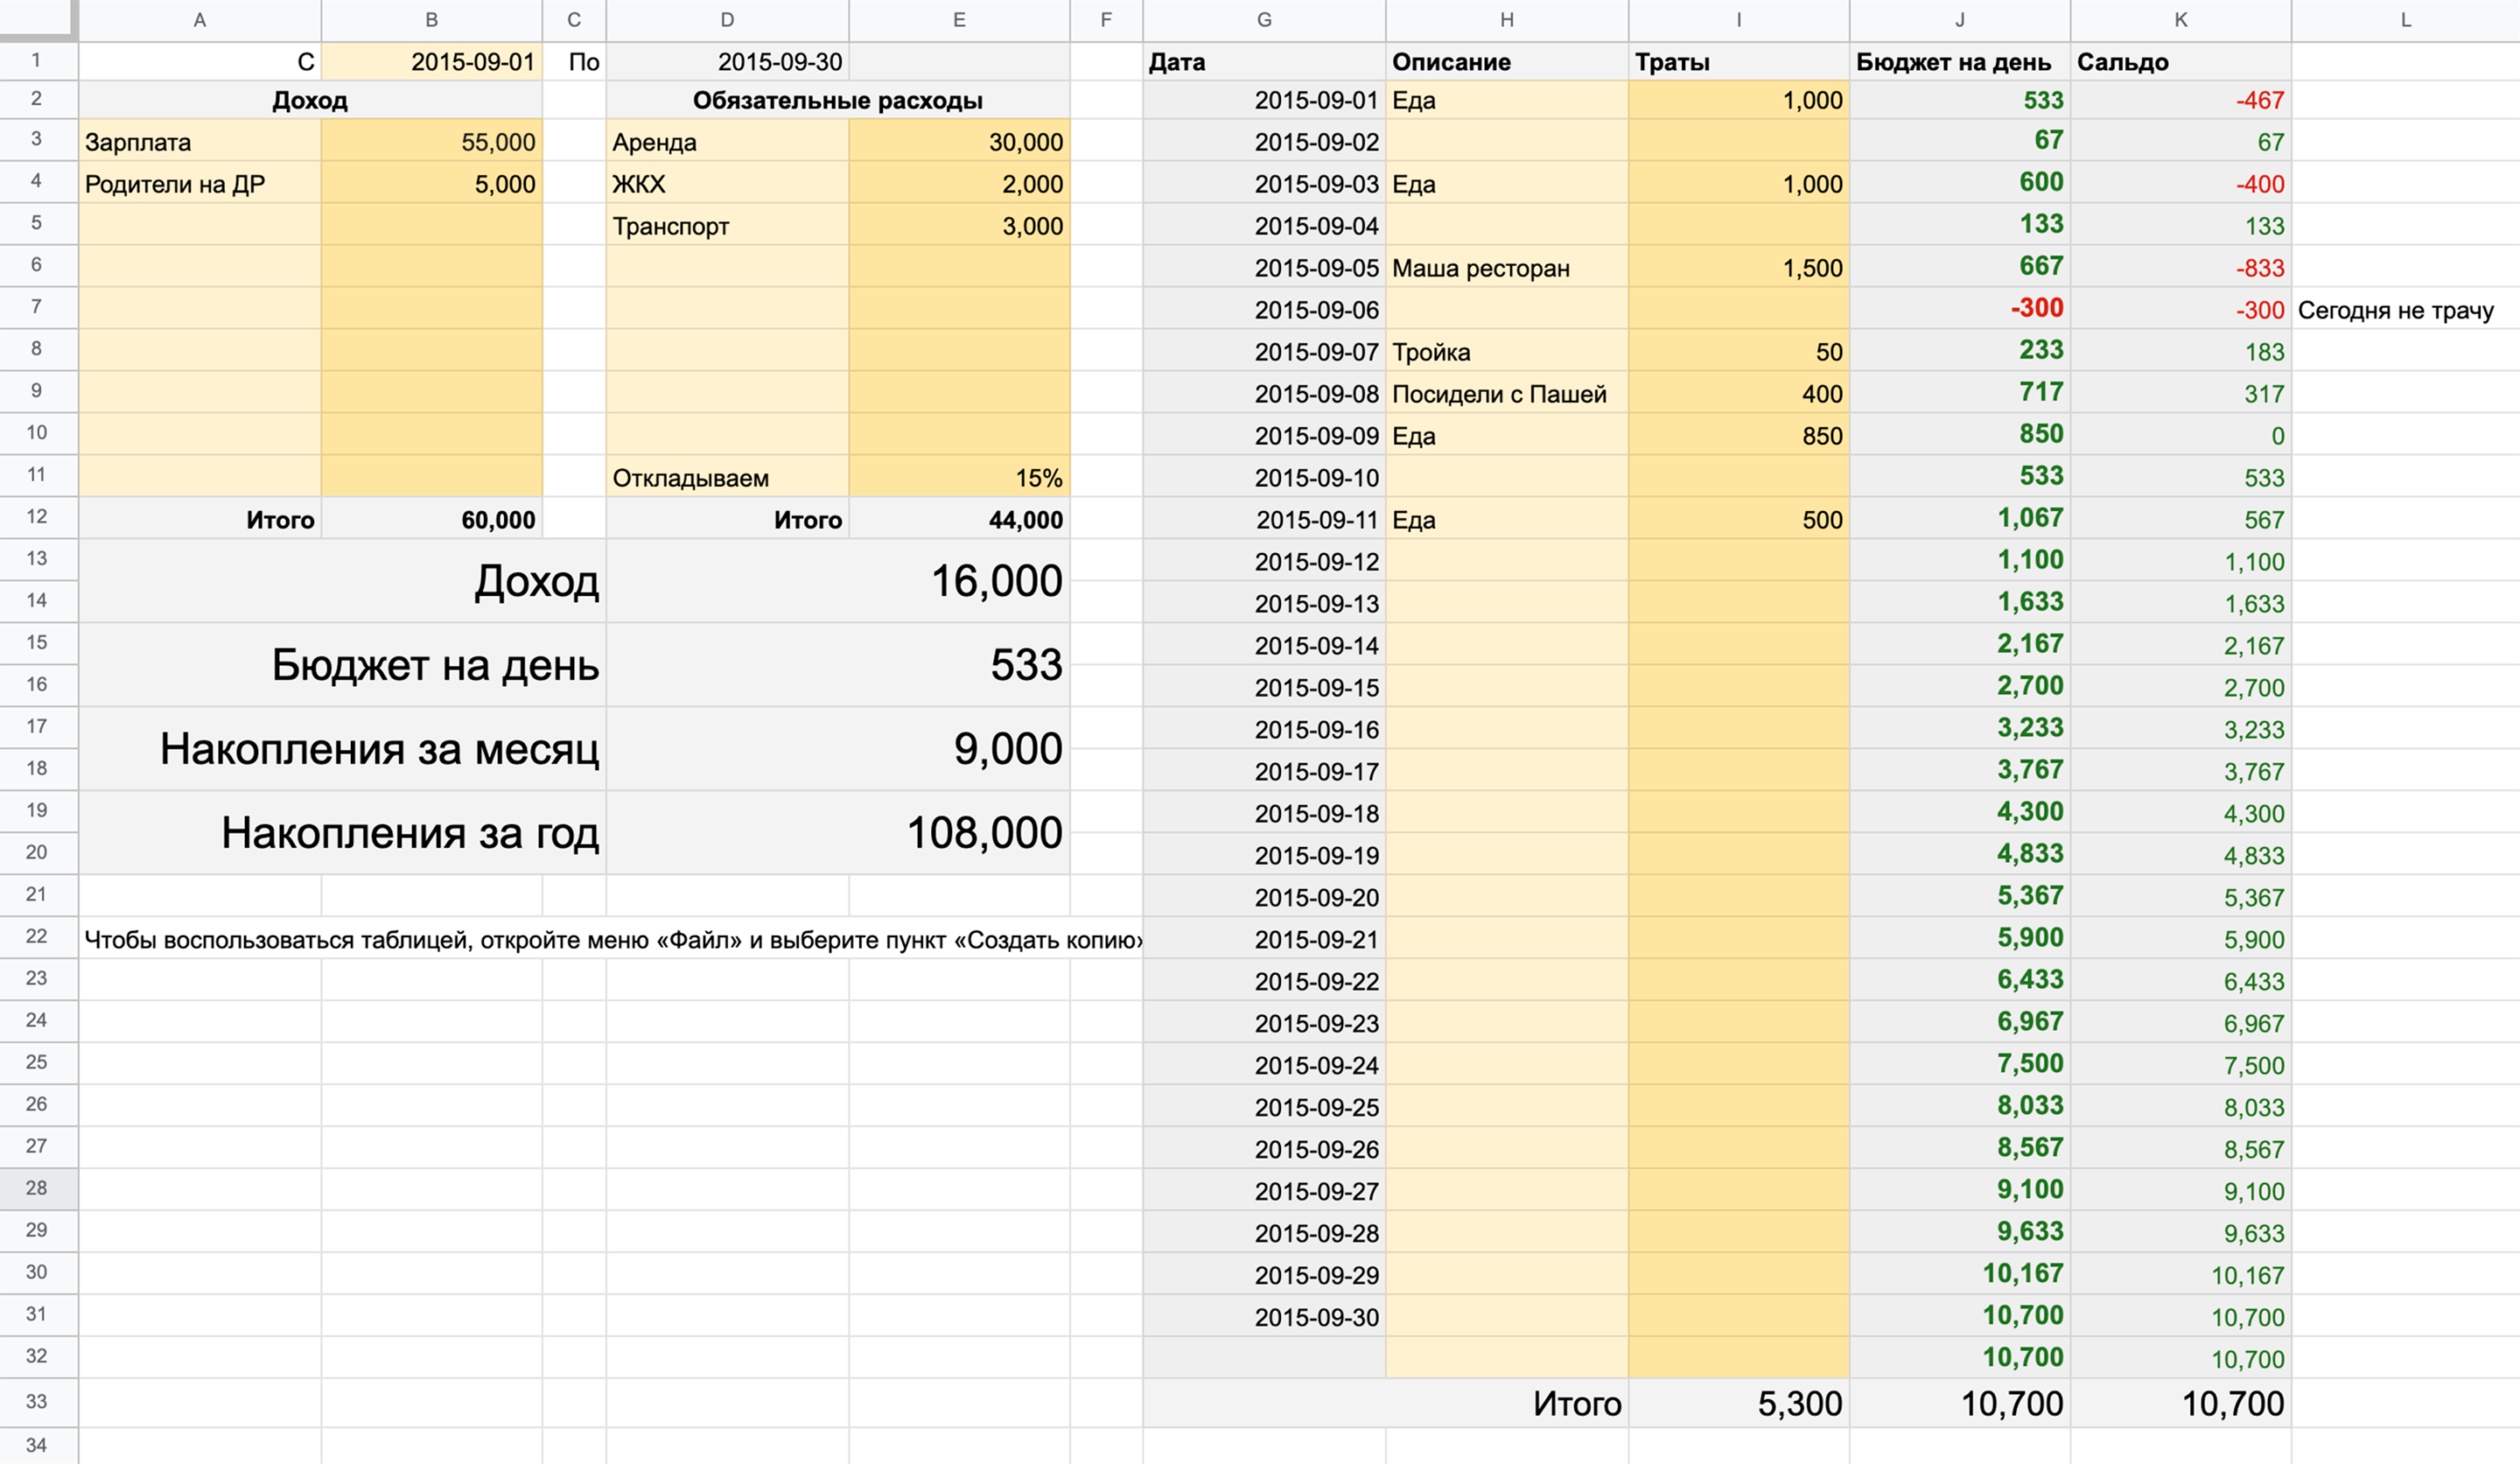The height and width of the screenshot is (1464, 2520).
Task: Click end date cell 2015-09-30 in row 1
Action: pyautogui.click(x=727, y=62)
